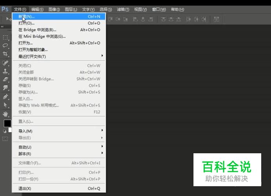Viewport: 271px width, 196px height.
Task: Open the 滤镜(T) menu in menu bar
Action: tap(123, 9)
